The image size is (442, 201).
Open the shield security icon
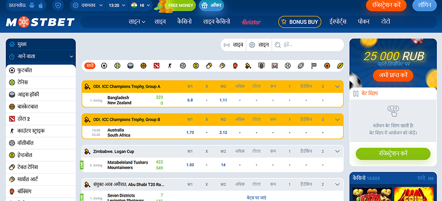click(58, 5)
